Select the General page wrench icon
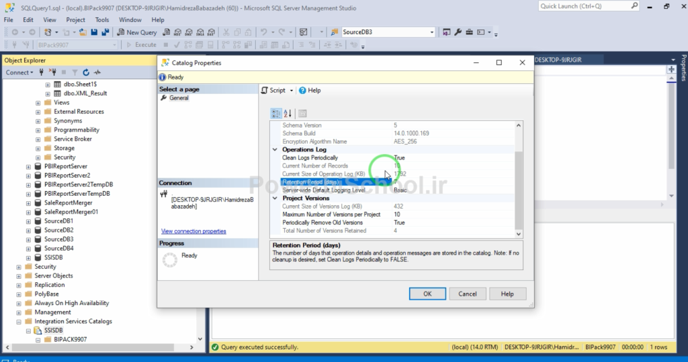Viewport: 688px width, 362px height. coord(163,98)
